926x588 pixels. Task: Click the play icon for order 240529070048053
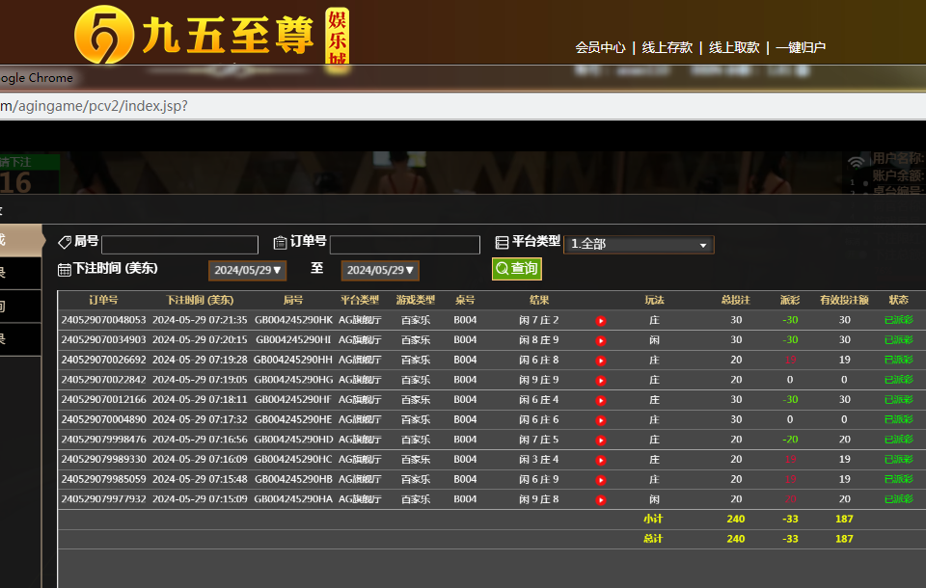[x=601, y=320]
